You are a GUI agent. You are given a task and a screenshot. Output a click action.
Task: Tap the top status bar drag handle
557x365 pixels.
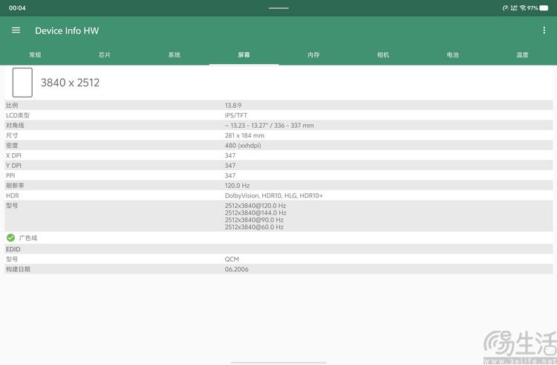278,8
